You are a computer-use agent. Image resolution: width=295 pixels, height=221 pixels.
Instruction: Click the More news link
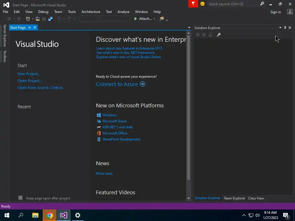pos(104,174)
